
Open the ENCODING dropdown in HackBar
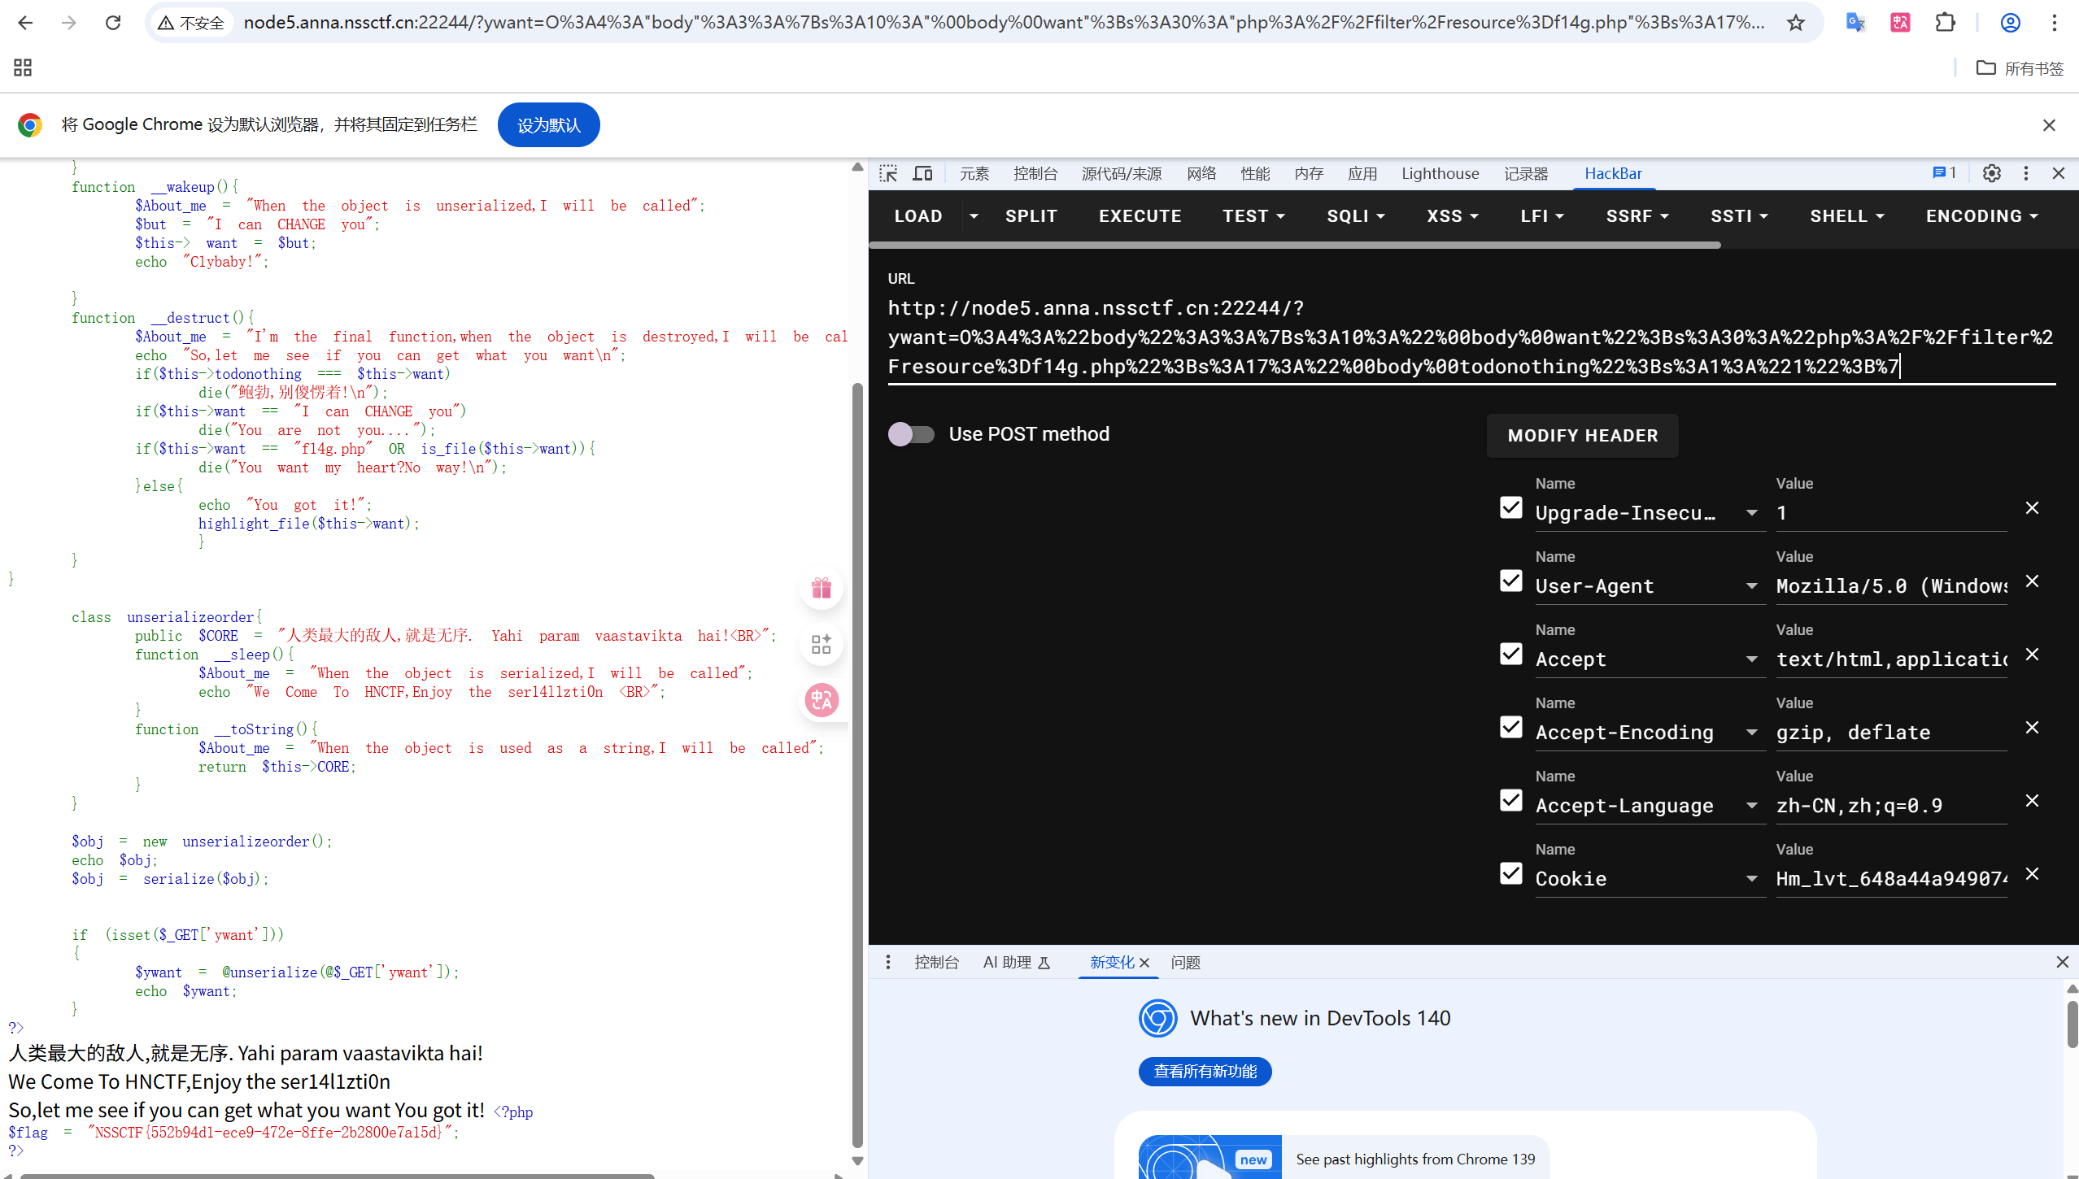coord(1981,216)
